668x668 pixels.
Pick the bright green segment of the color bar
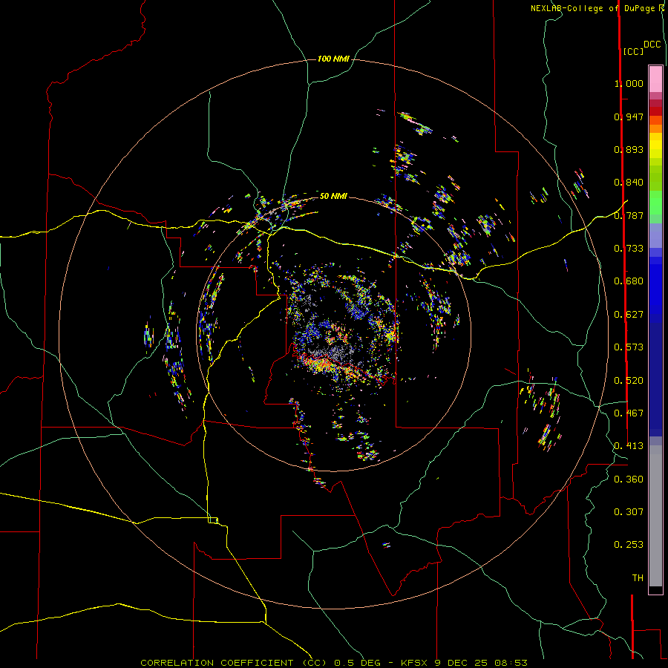[655, 203]
